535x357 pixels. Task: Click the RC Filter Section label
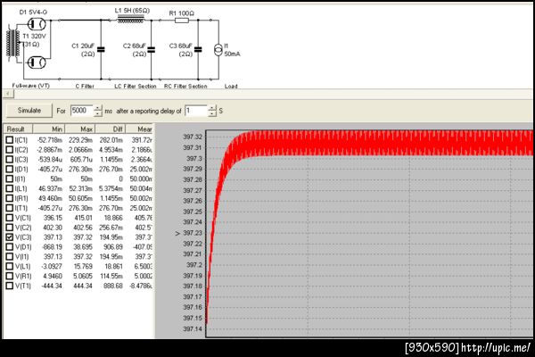pos(185,86)
